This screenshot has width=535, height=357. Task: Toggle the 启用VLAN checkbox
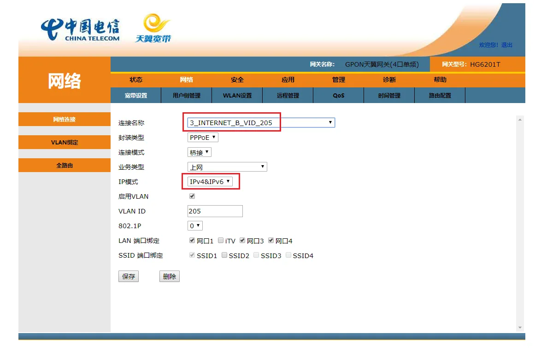[192, 196]
